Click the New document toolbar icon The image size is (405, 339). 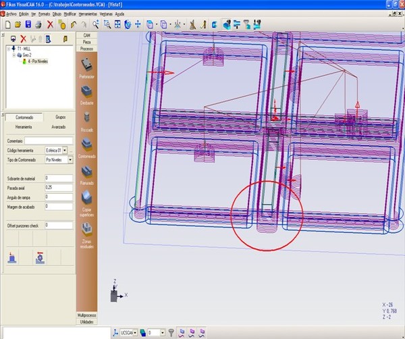(x=7, y=24)
